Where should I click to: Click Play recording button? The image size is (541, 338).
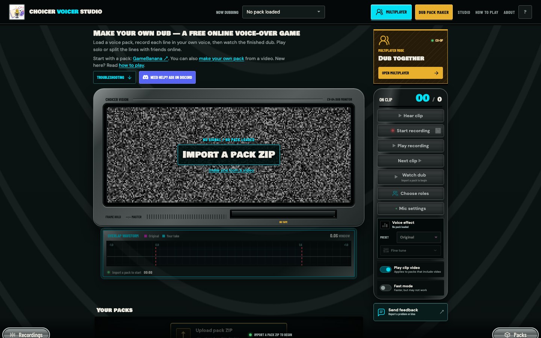coord(411,146)
